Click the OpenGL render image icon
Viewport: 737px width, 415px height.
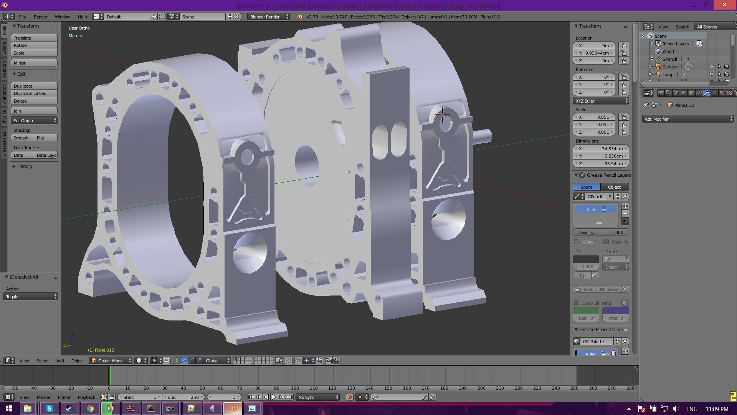[329, 360]
